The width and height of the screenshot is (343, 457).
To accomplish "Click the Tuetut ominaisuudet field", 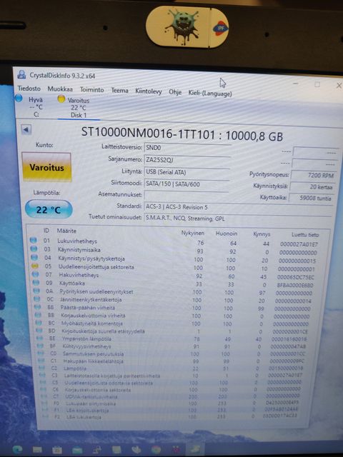I will click(237, 219).
